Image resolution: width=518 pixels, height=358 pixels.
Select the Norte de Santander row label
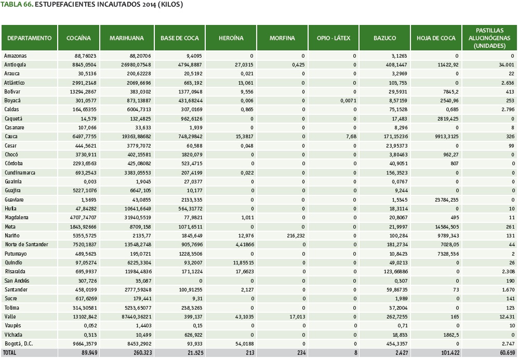coord(26,245)
